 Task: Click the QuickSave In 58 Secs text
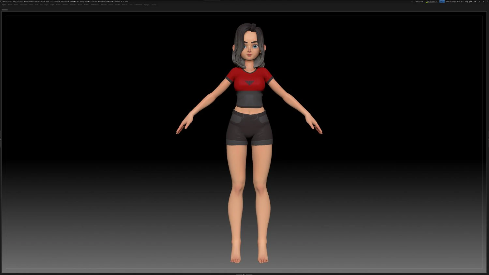[120, 1]
